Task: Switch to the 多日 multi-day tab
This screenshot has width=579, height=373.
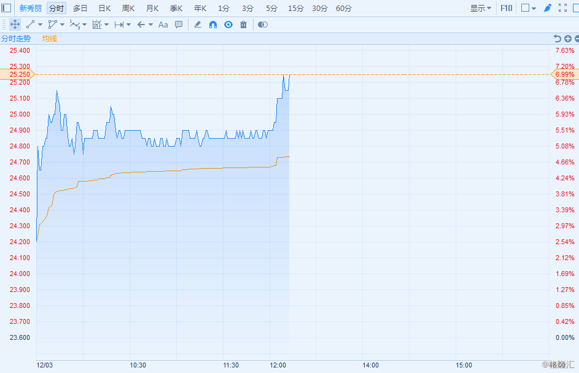Action: pyautogui.click(x=80, y=8)
